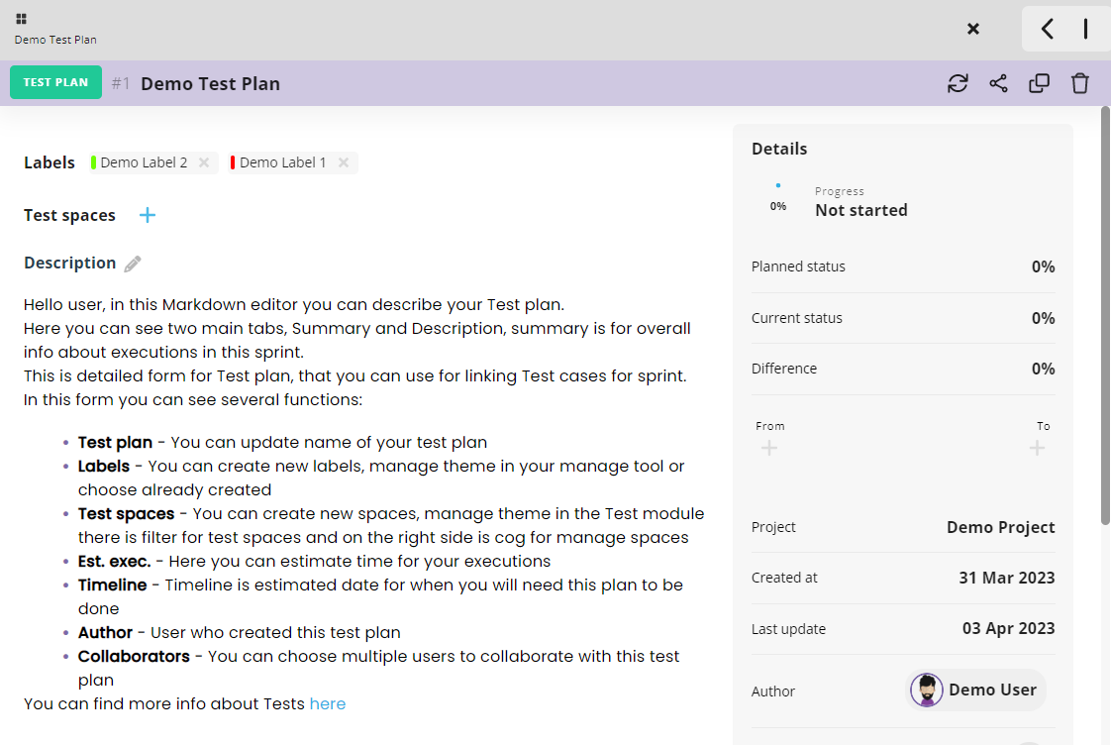
Task: Click the Demo Test Plan title field
Action: [210, 83]
